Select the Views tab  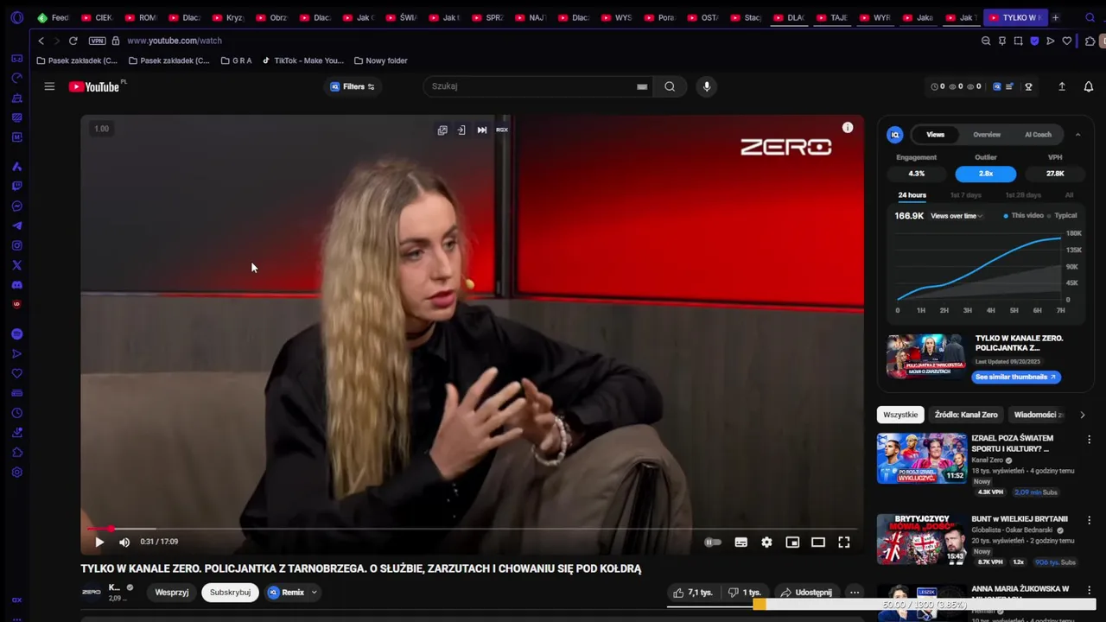click(x=936, y=135)
